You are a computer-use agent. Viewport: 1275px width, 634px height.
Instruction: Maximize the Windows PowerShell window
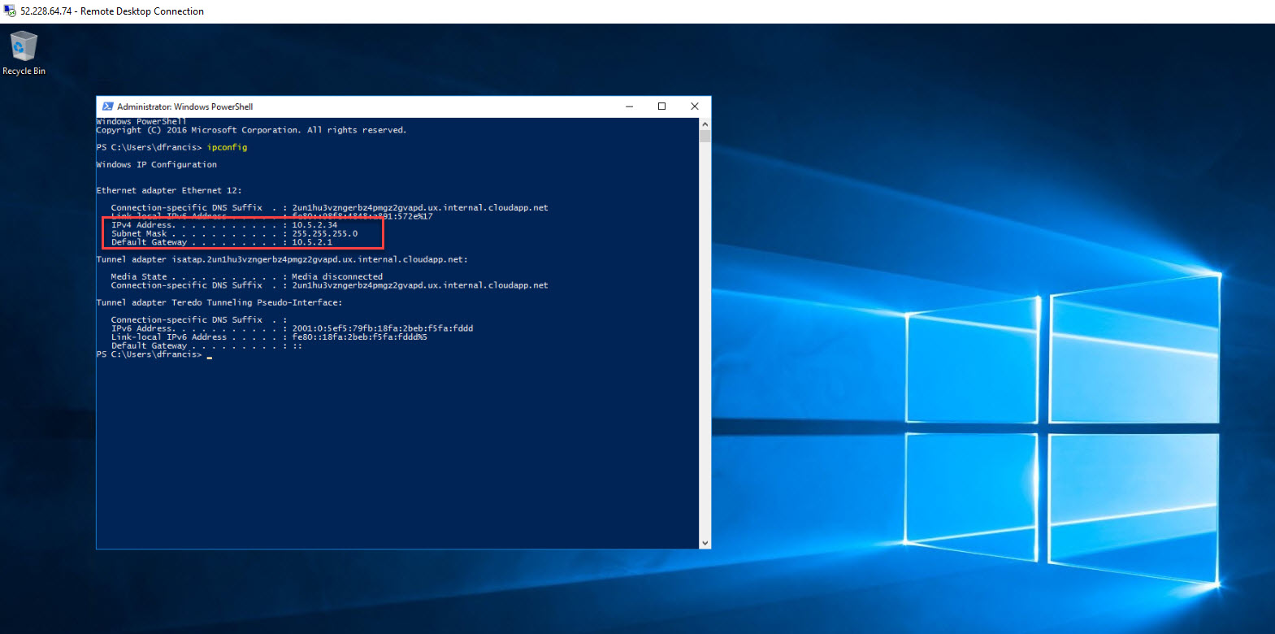coord(661,106)
